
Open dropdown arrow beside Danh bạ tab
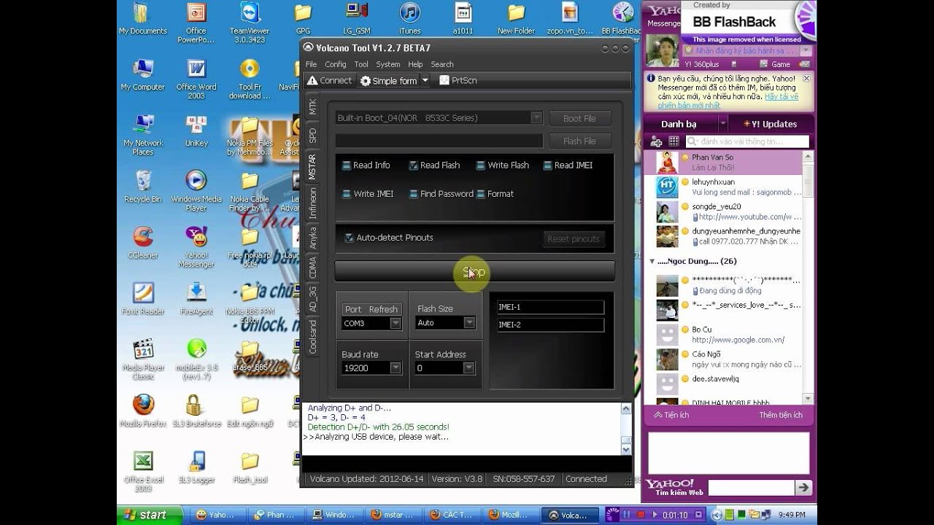point(722,124)
